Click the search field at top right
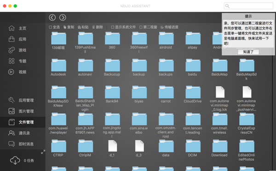 coord(248,6)
